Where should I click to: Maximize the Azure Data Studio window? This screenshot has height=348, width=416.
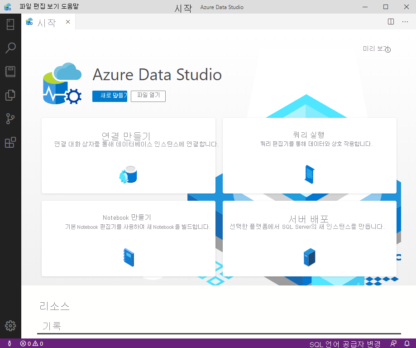pyautogui.click(x=386, y=7)
